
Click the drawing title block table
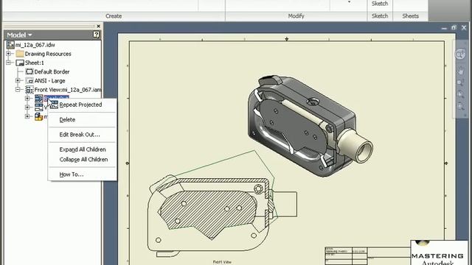tap(367, 255)
